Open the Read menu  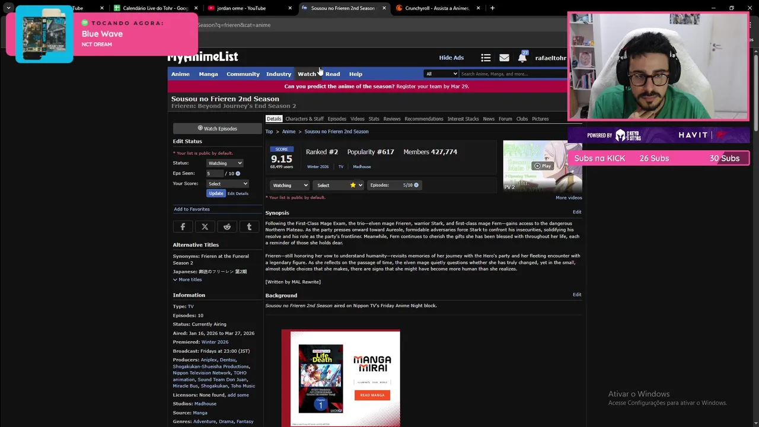click(333, 74)
